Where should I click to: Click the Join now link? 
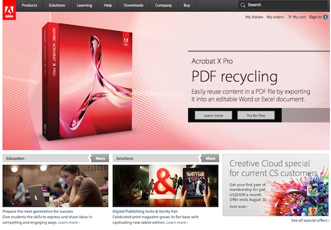click(238, 206)
